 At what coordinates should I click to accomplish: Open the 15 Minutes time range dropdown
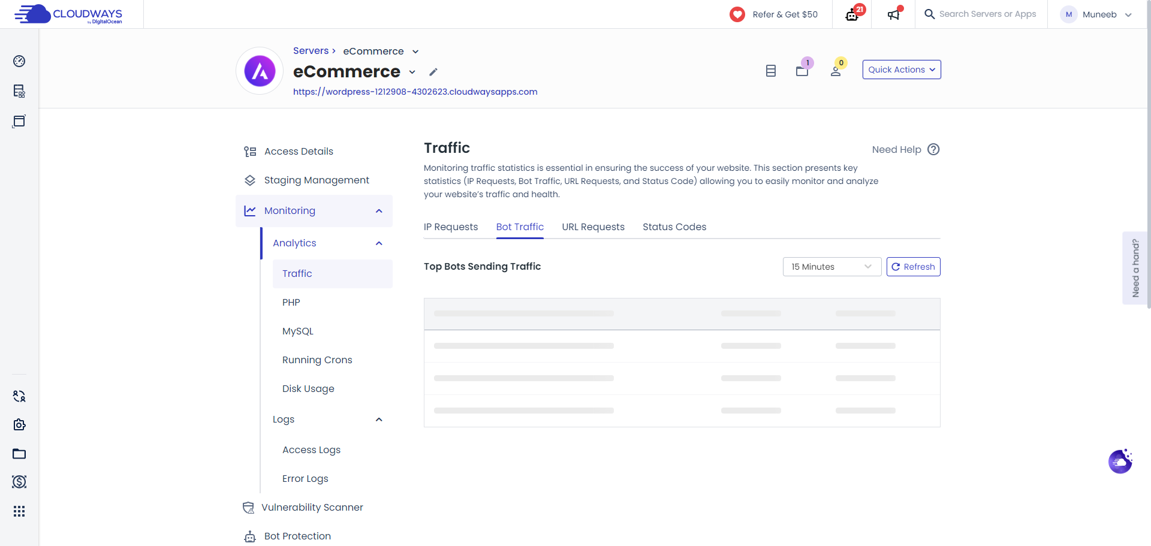831,266
